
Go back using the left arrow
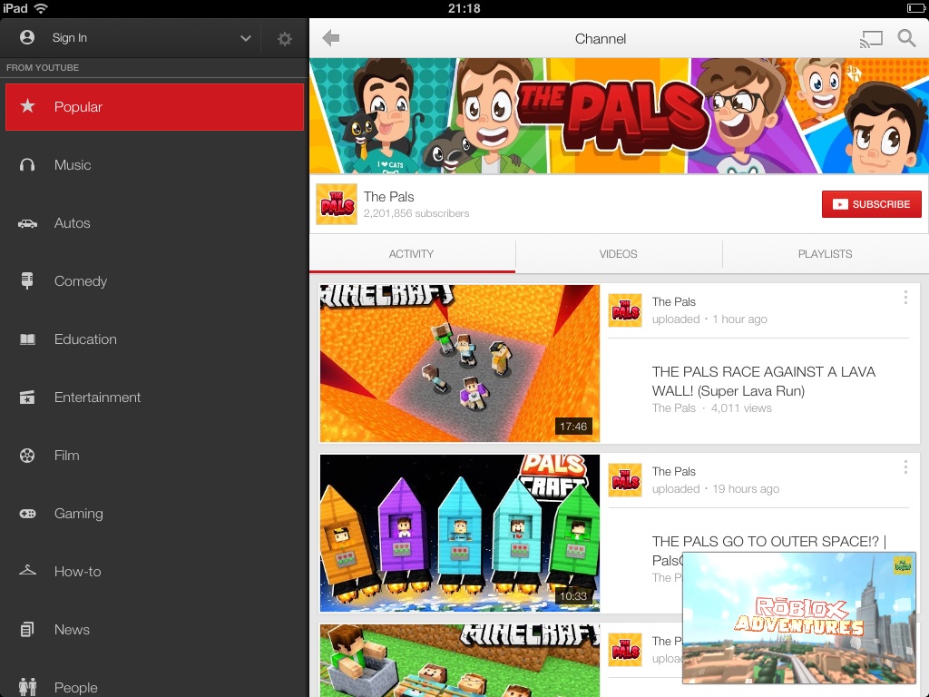pyautogui.click(x=330, y=38)
